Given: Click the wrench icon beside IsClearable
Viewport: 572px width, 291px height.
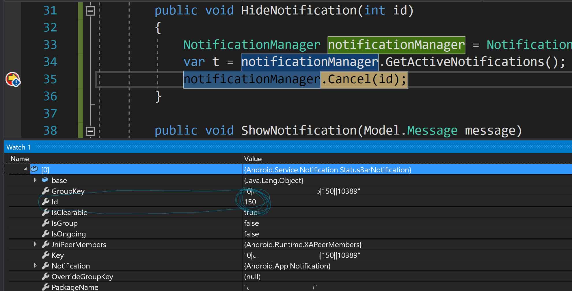Looking at the screenshot, I should (x=46, y=212).
